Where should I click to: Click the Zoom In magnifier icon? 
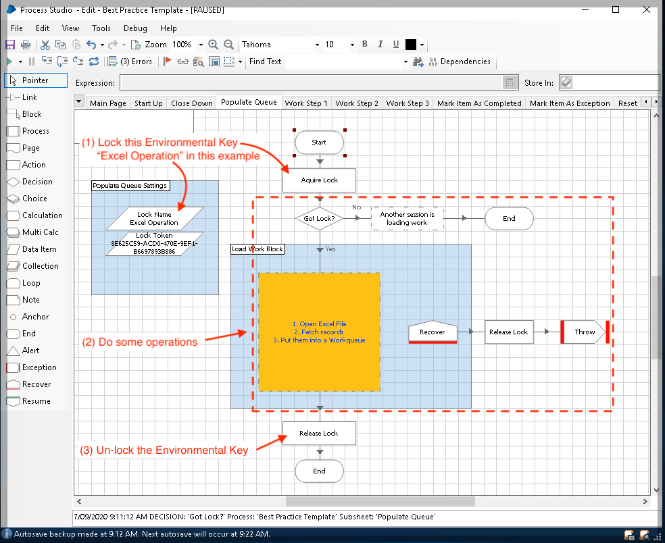pos(214,45)
